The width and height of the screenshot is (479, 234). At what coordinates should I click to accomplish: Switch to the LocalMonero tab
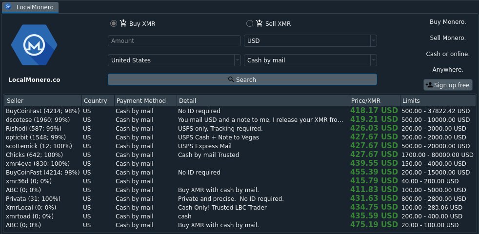click(30, 7)
